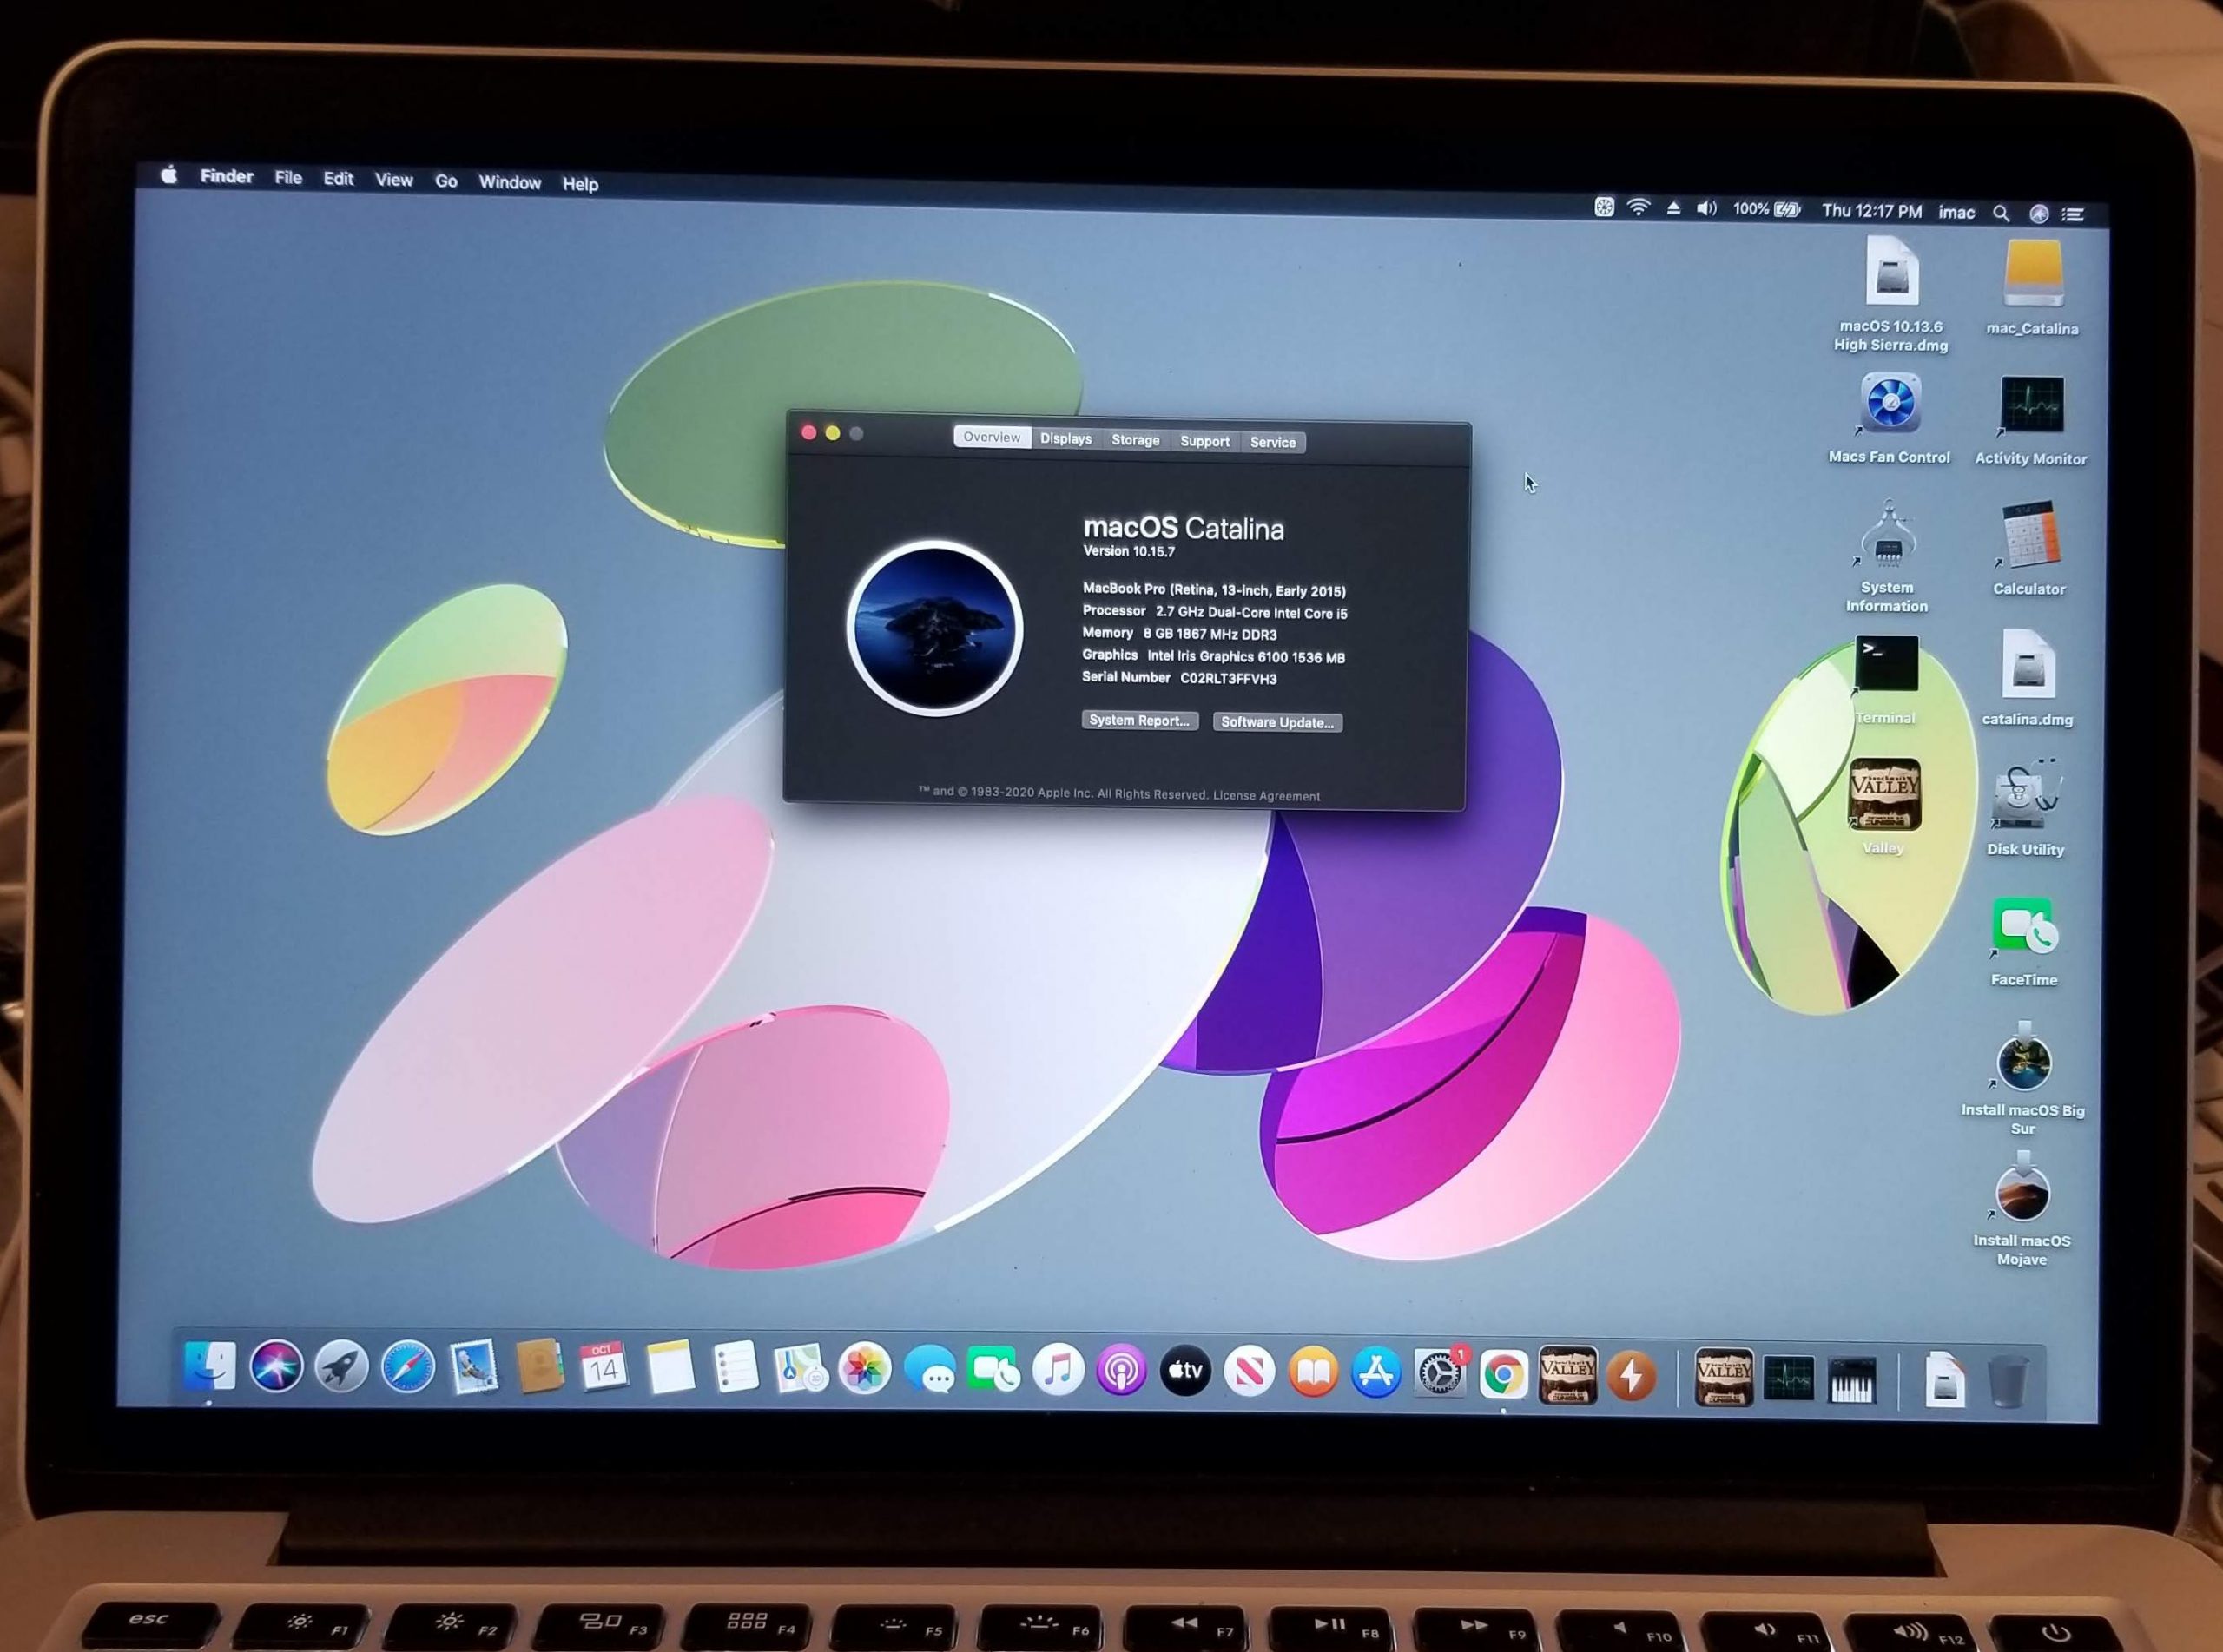Open the Edit menu
This screenshot has height=1652, width=2223.
[x=338, y=178]
